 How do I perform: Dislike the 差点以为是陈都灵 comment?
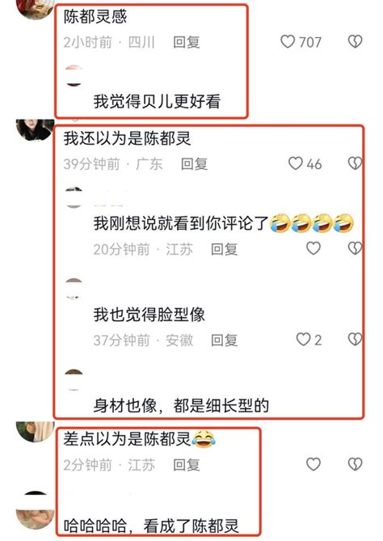(355, 464)
